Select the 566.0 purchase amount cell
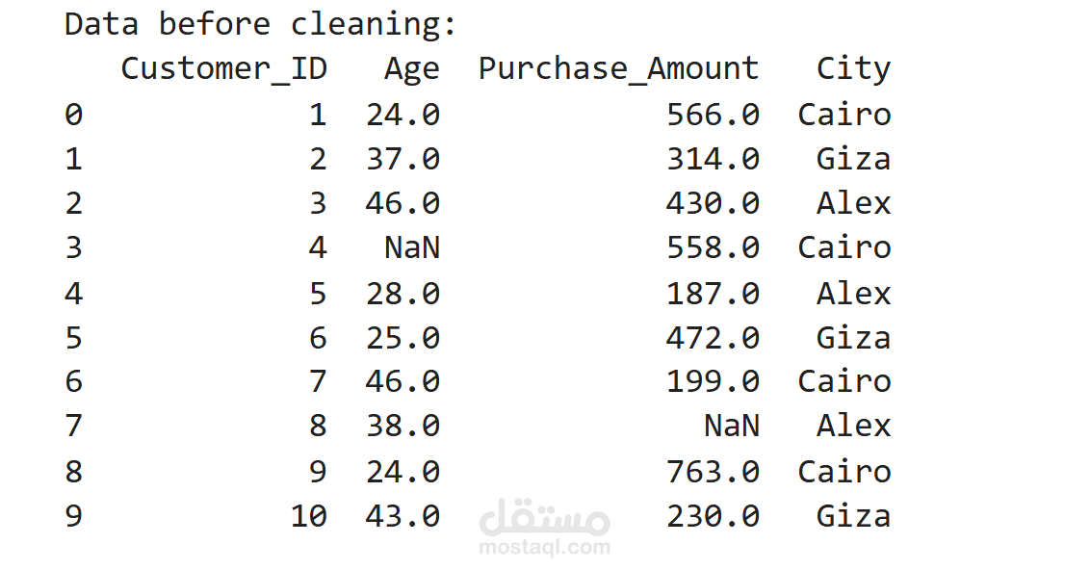 coord(713,115)
